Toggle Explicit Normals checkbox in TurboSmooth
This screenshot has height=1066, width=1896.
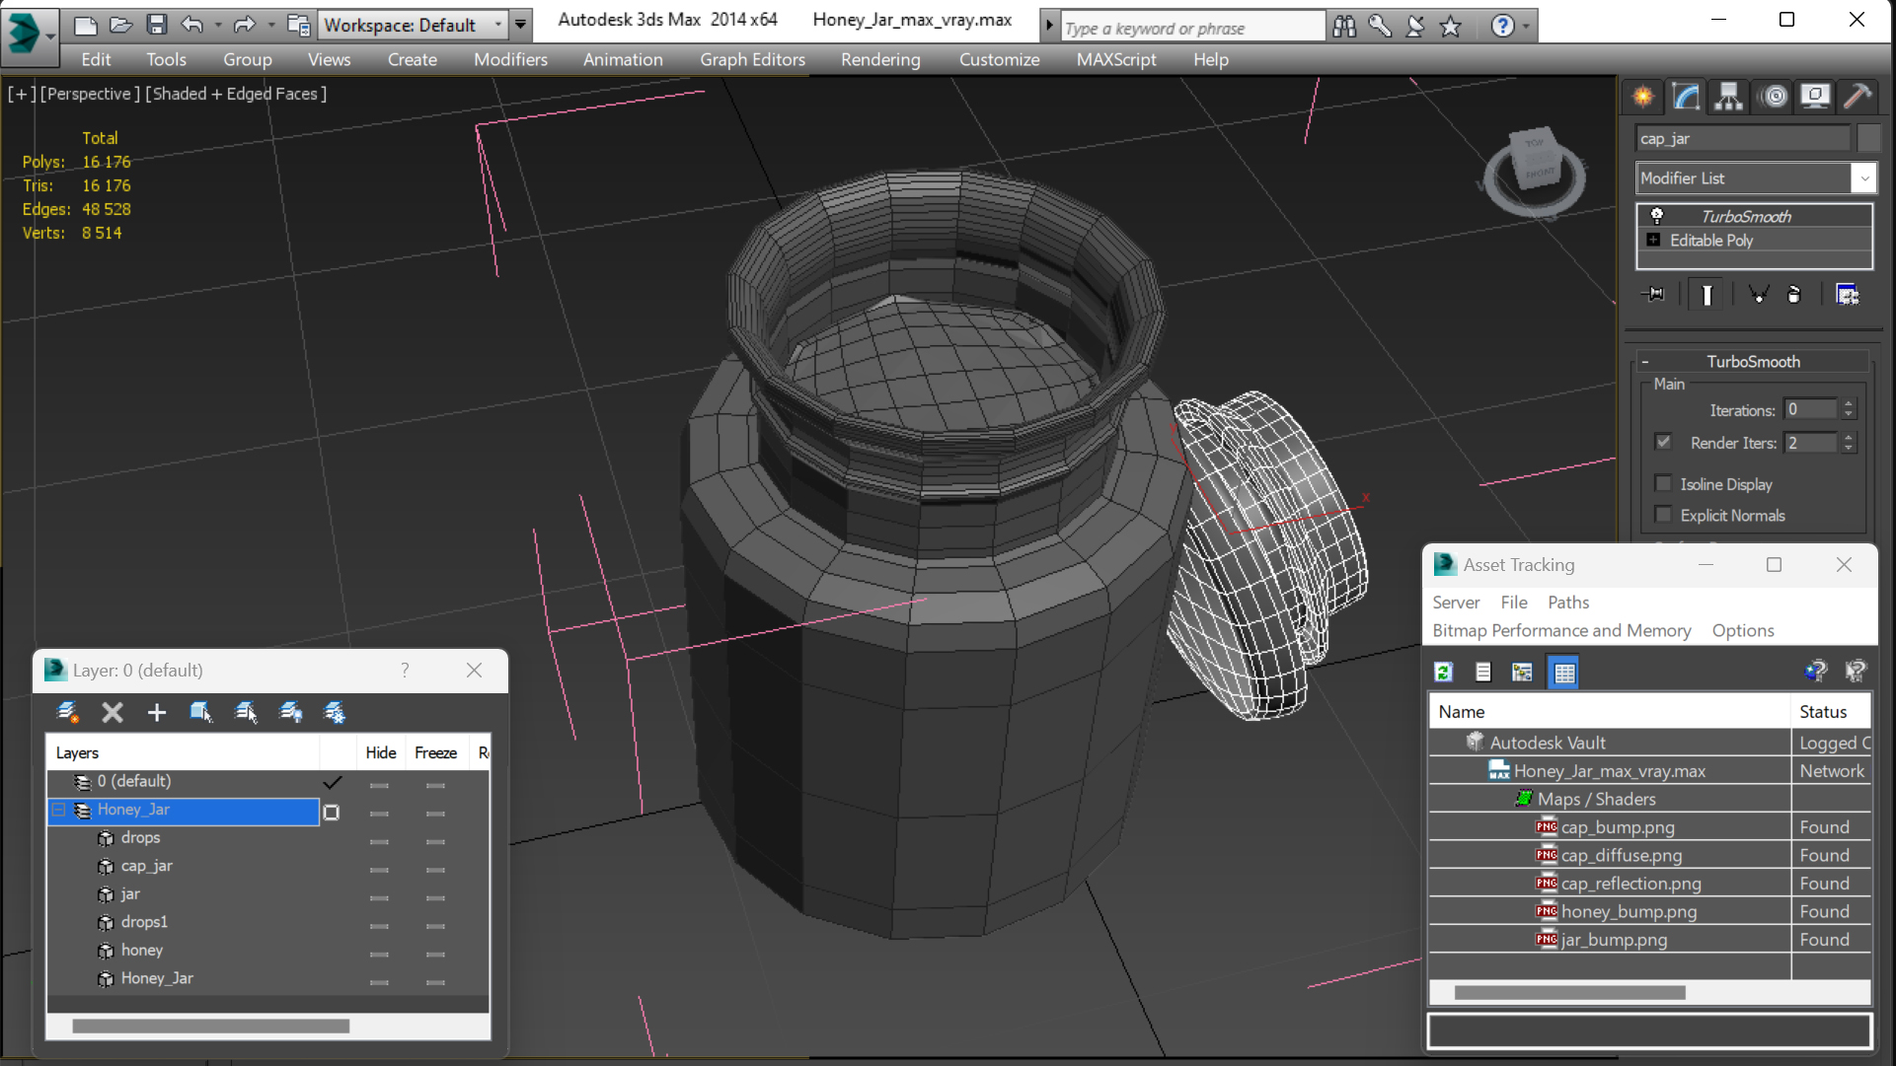(x=1663, y=514)
